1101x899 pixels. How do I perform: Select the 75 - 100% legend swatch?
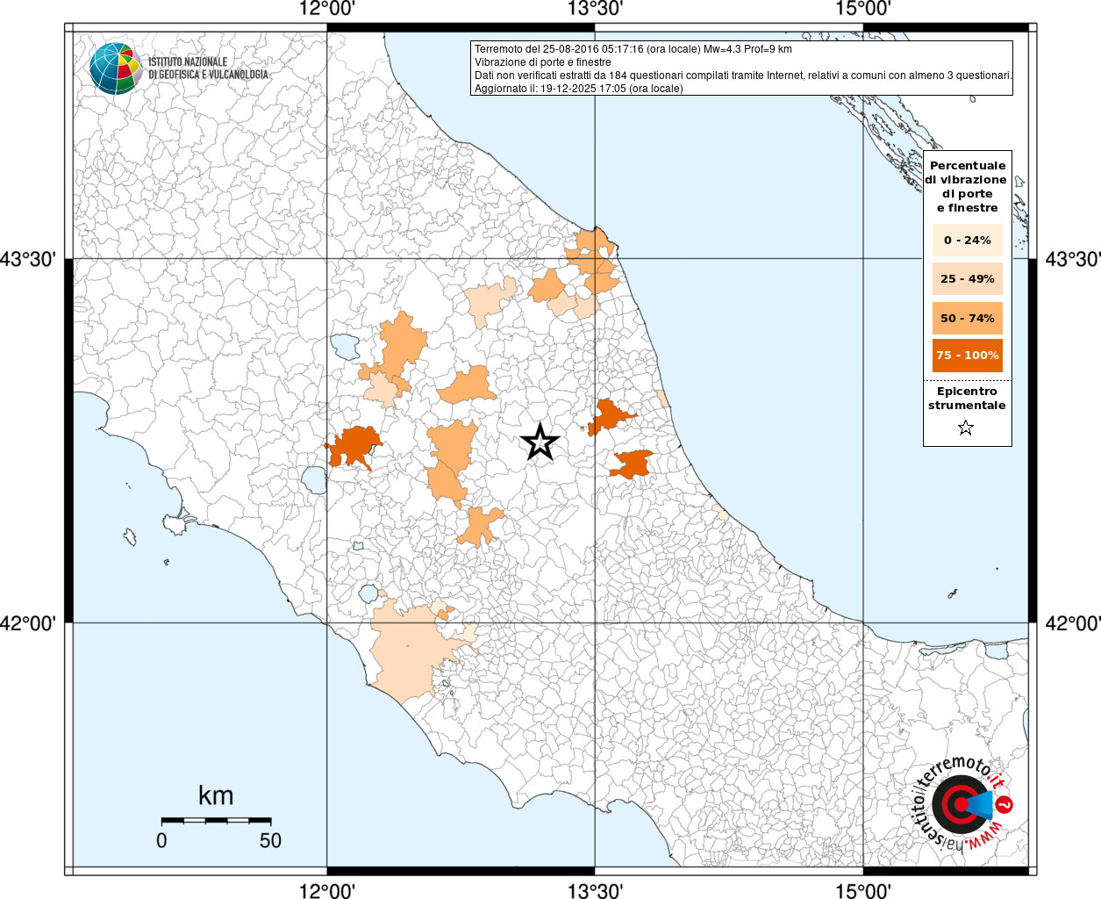[968, 356]
